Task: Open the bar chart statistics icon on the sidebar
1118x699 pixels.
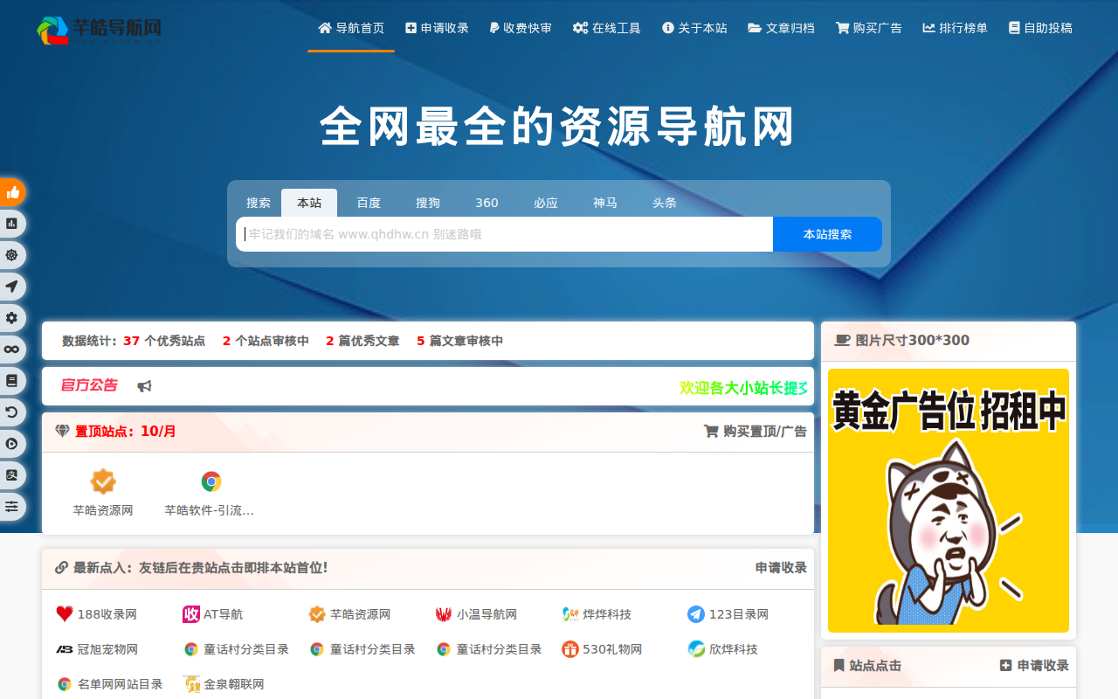Action: click(x=12, y=223)
